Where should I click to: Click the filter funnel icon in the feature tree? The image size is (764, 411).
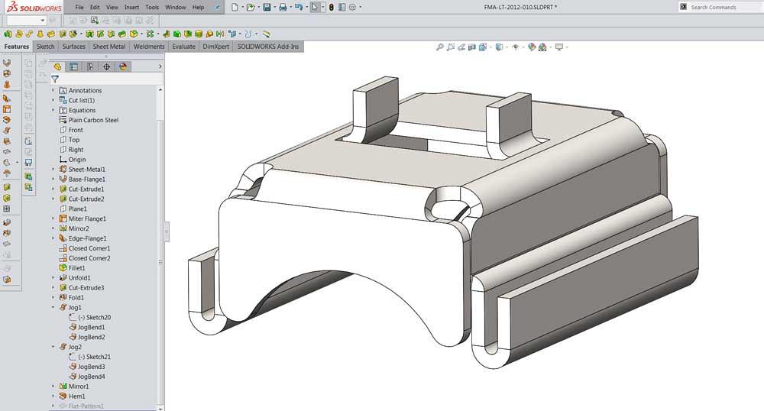[x=55, y=79]
